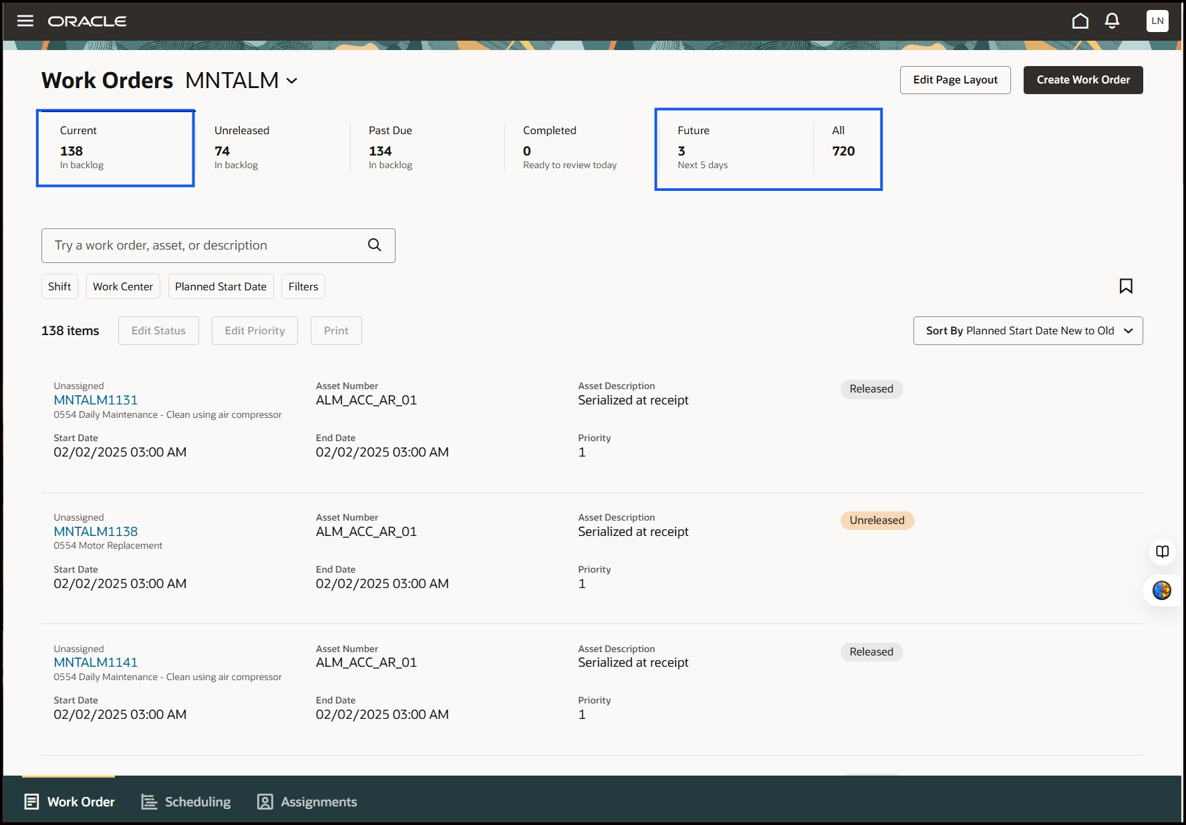1186x825 pixels.
Task: Click the 0554 Motor Replacement description
Action: point(108,545)
